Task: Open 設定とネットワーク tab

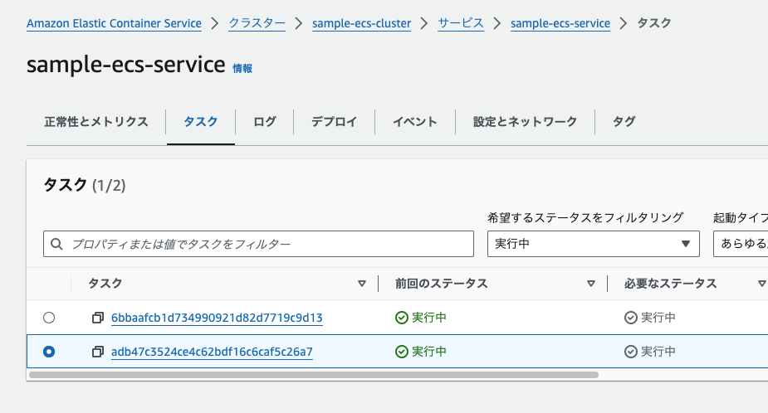Action: (x=525, y=122)
